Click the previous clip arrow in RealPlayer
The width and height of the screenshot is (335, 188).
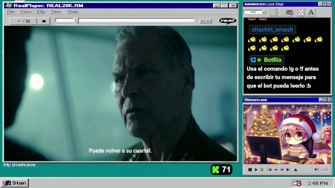(202, 21)
